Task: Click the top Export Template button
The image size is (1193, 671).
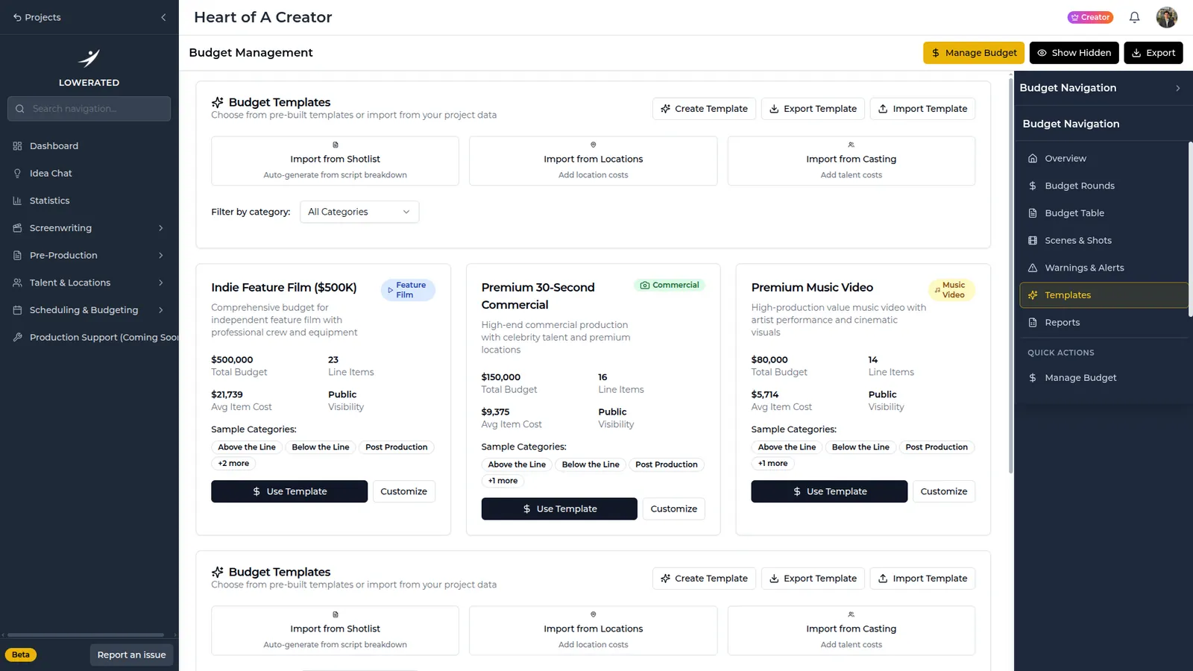Action: pyautogui.click(x=813, y=109)
